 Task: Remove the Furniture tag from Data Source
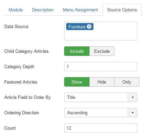[89, 27]
